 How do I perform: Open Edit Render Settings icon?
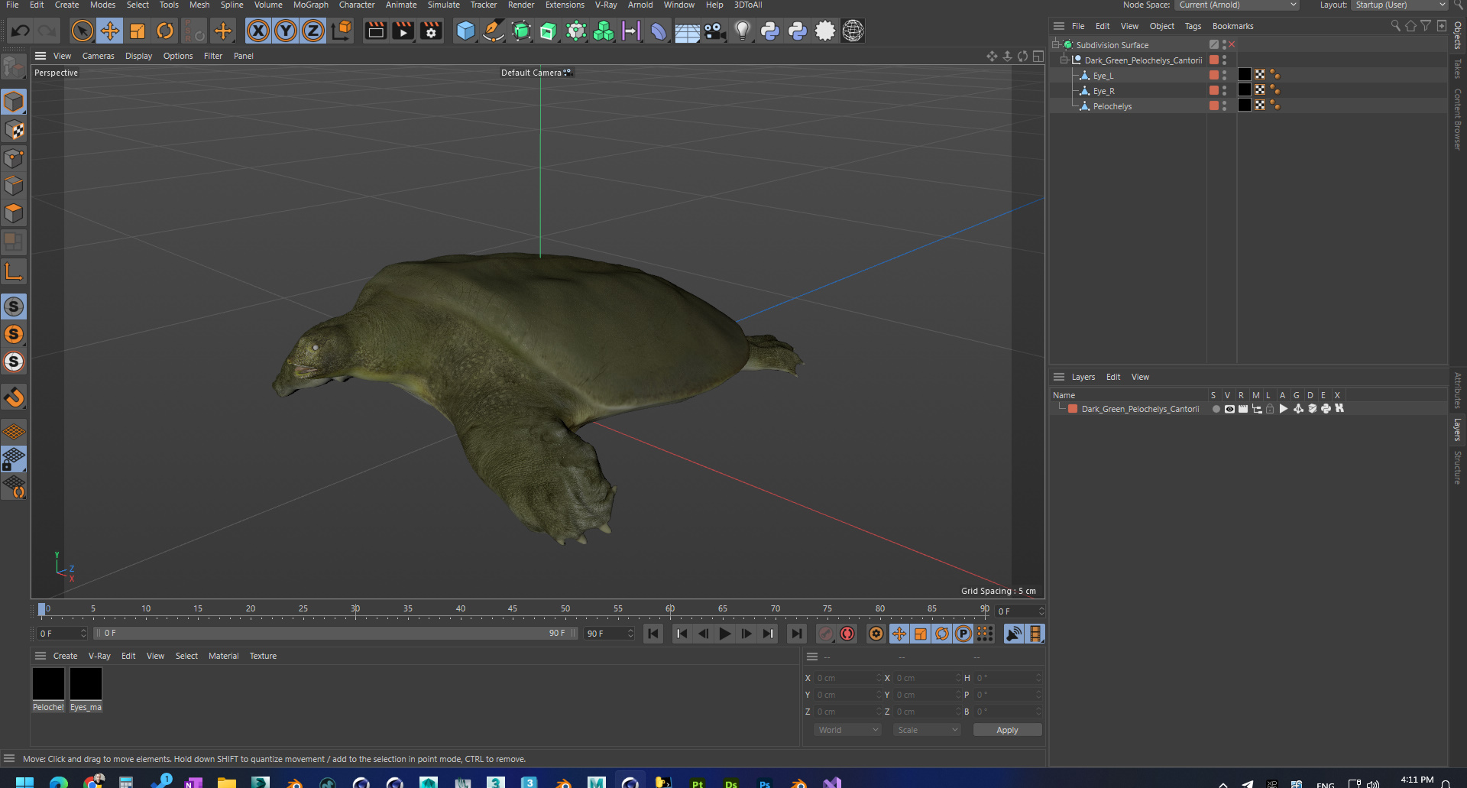click(431, 31)
